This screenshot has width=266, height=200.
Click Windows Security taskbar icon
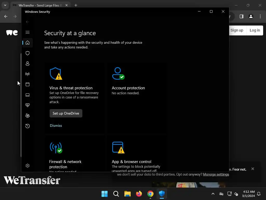162,194
